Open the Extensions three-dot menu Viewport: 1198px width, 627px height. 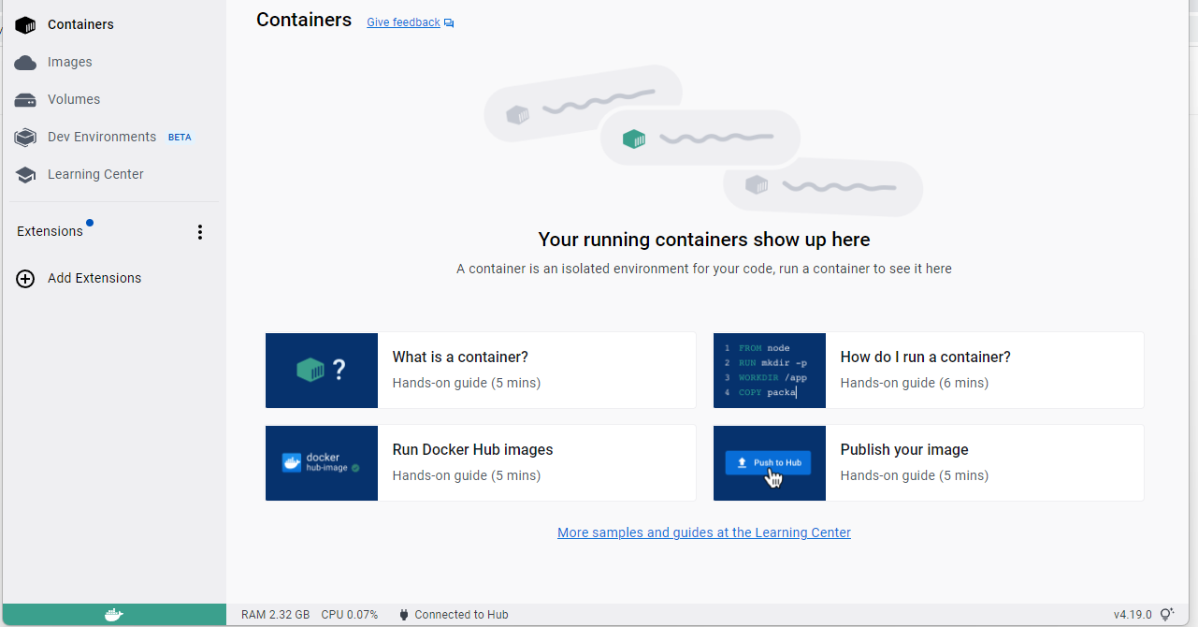point(199,232)
